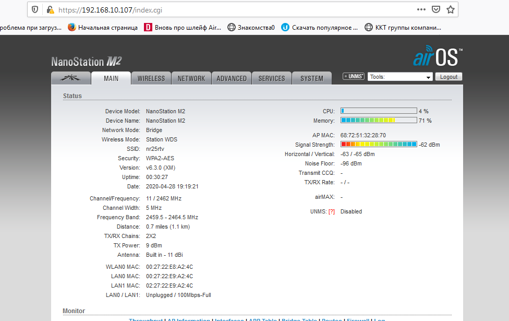Open the Скачать популярное bookmark

point(319,28)
